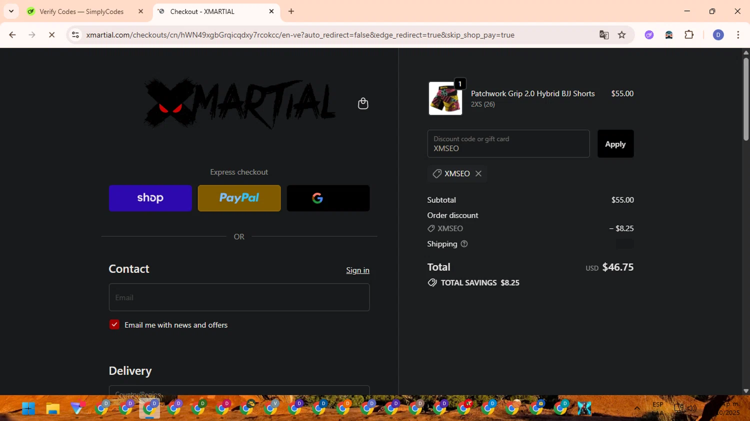750x421 pixels.
Task: Open the Chrome profile D avatar
Action: pyautogui.click(x=718, y=35)
